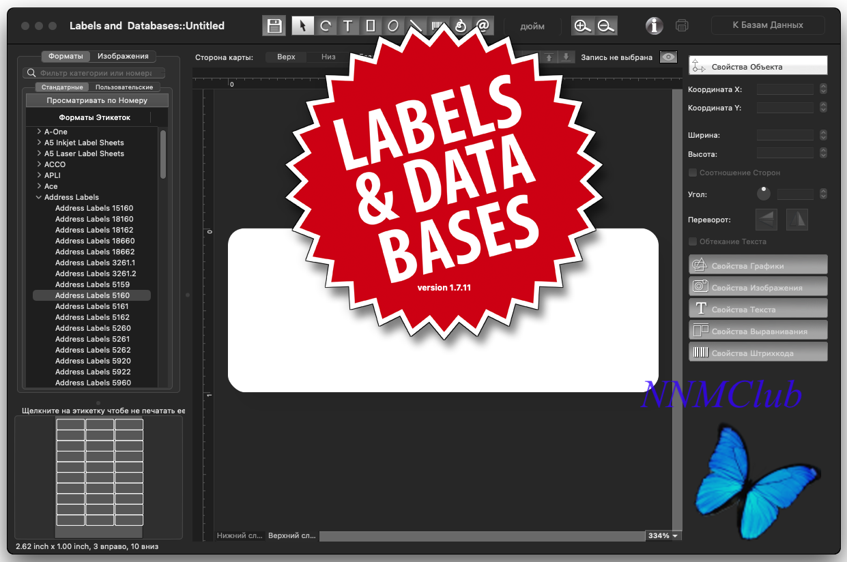Click the Угол angle dial knob
The height and width of the screenshot is (562, 847).
click(764, 194)
